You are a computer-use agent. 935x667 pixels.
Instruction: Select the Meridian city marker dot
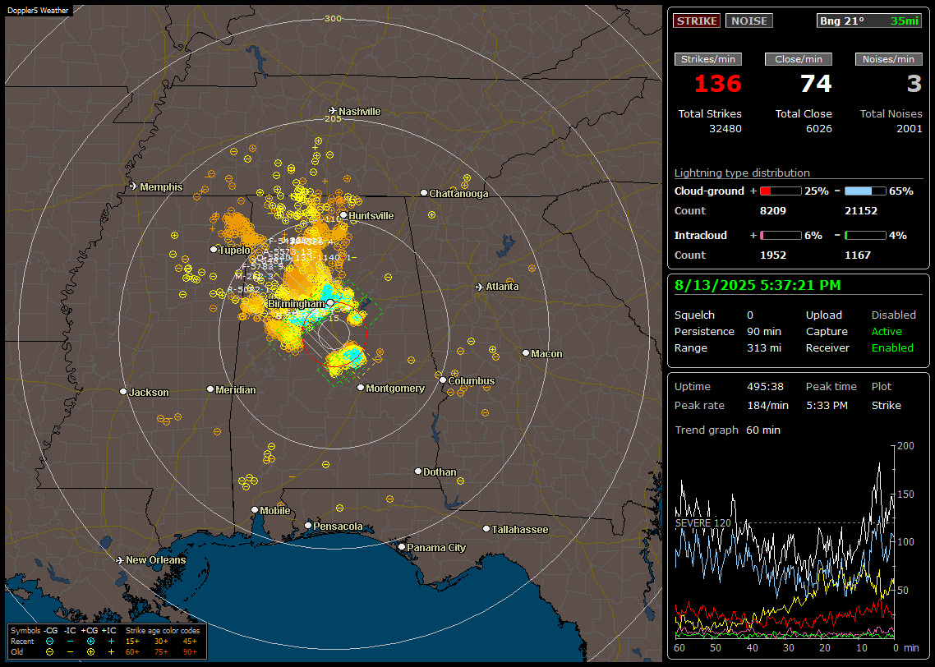[x=210, y=389]
